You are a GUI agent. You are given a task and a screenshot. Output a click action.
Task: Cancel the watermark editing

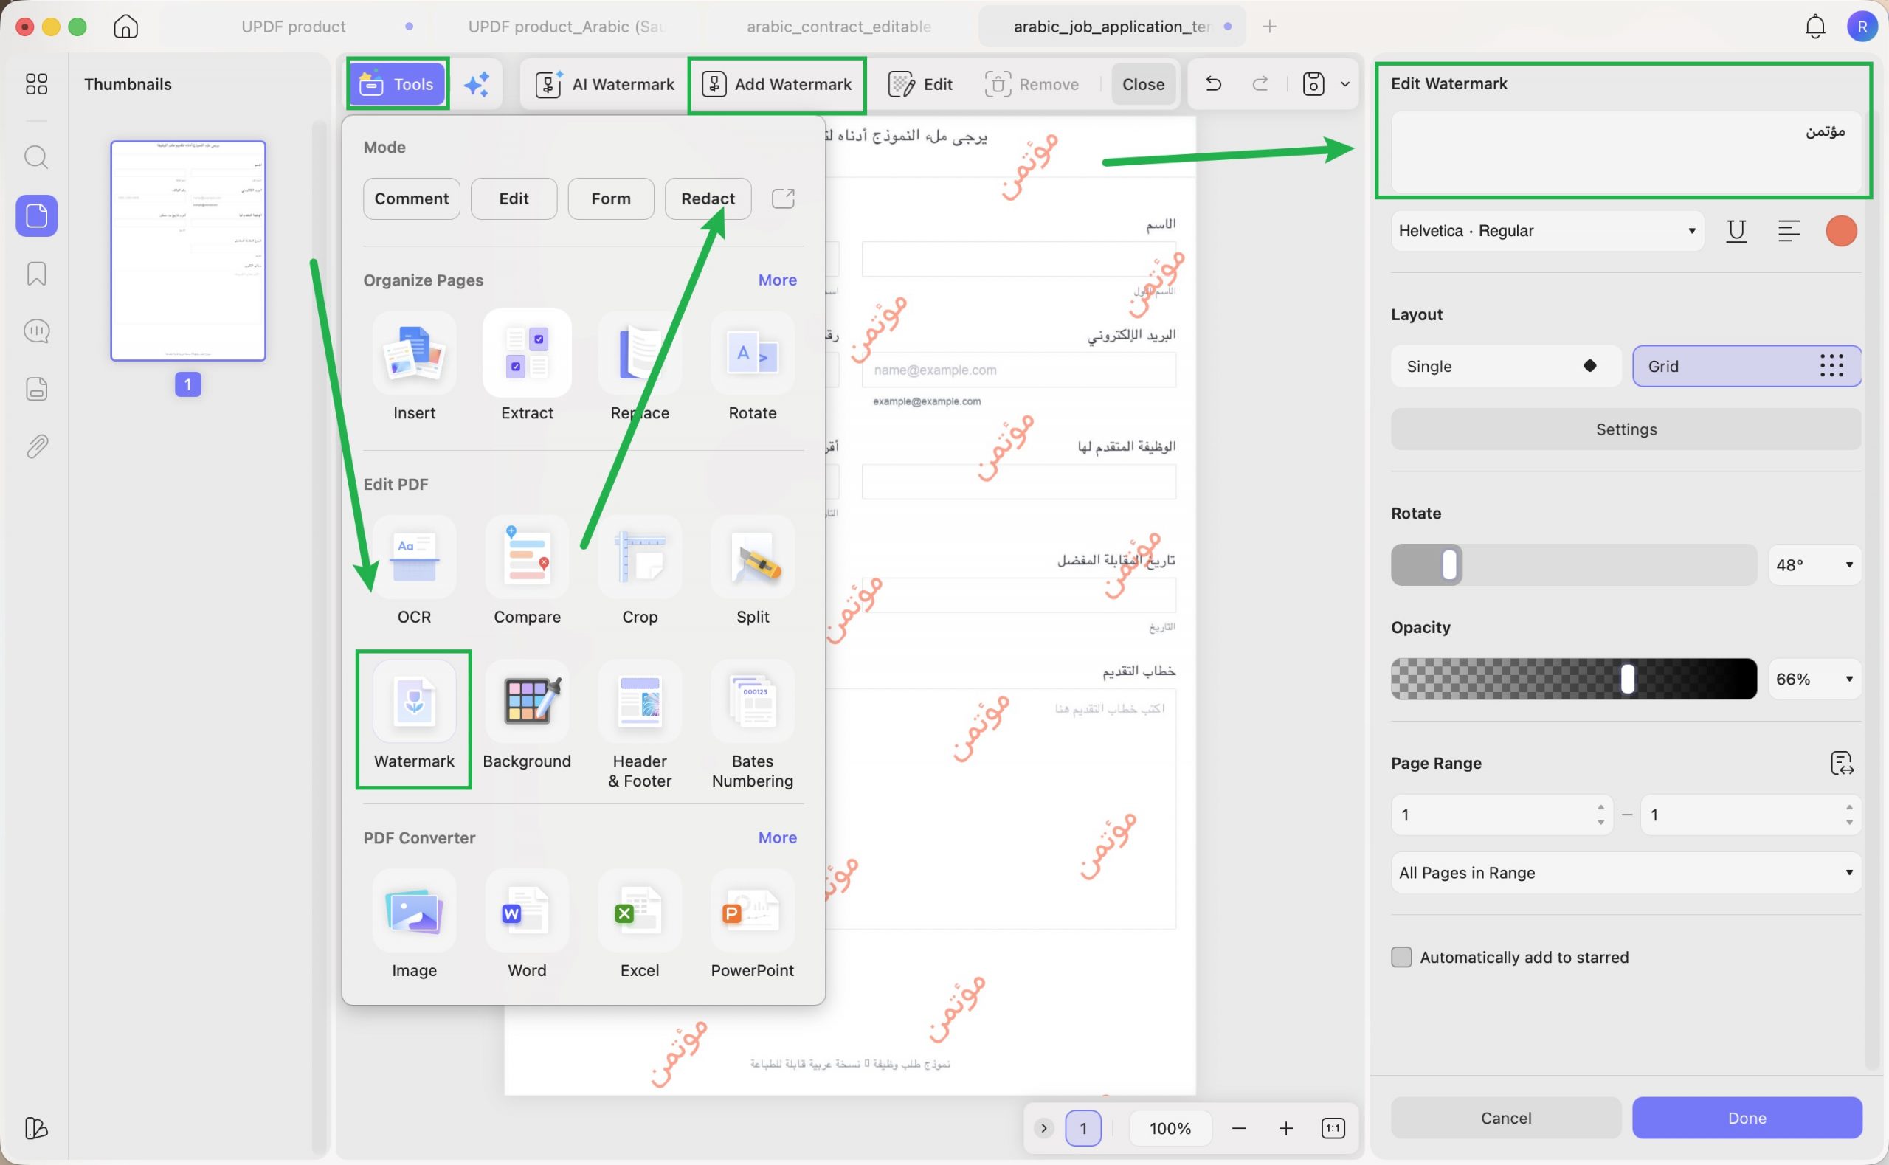1505,1117
